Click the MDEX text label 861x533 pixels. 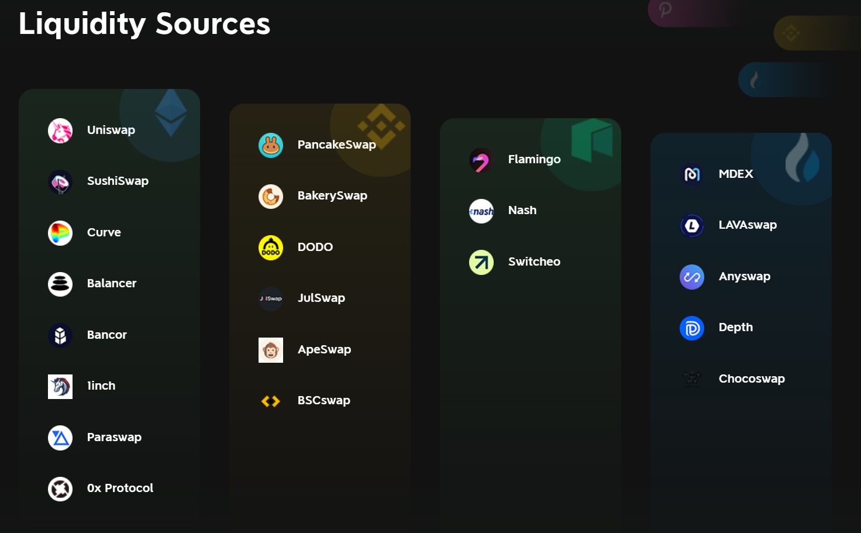point(736,174)
